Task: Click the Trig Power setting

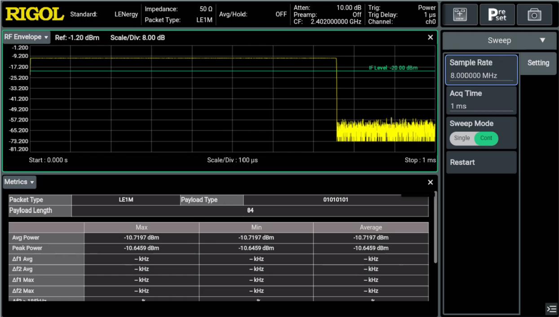Action: (402, 8)
